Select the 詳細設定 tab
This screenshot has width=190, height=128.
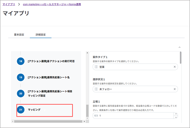tap(41, 34)
